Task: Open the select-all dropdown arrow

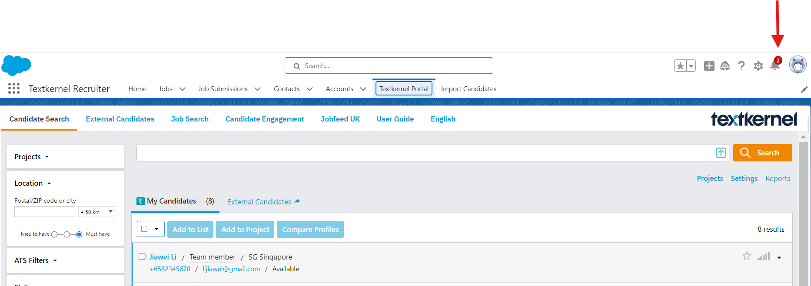Action: [x=156, y=229]
